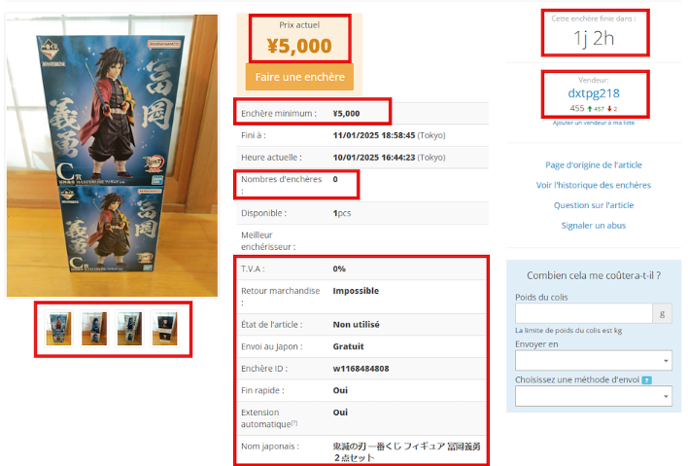688x466 pixels.
Task: Select the third product thumbnail
Action: (x=129, y=329)
